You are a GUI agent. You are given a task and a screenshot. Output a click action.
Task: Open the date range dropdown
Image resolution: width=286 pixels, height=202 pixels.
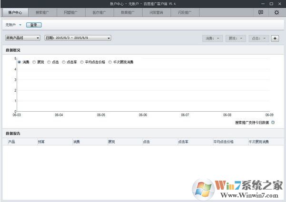[78, 38]
